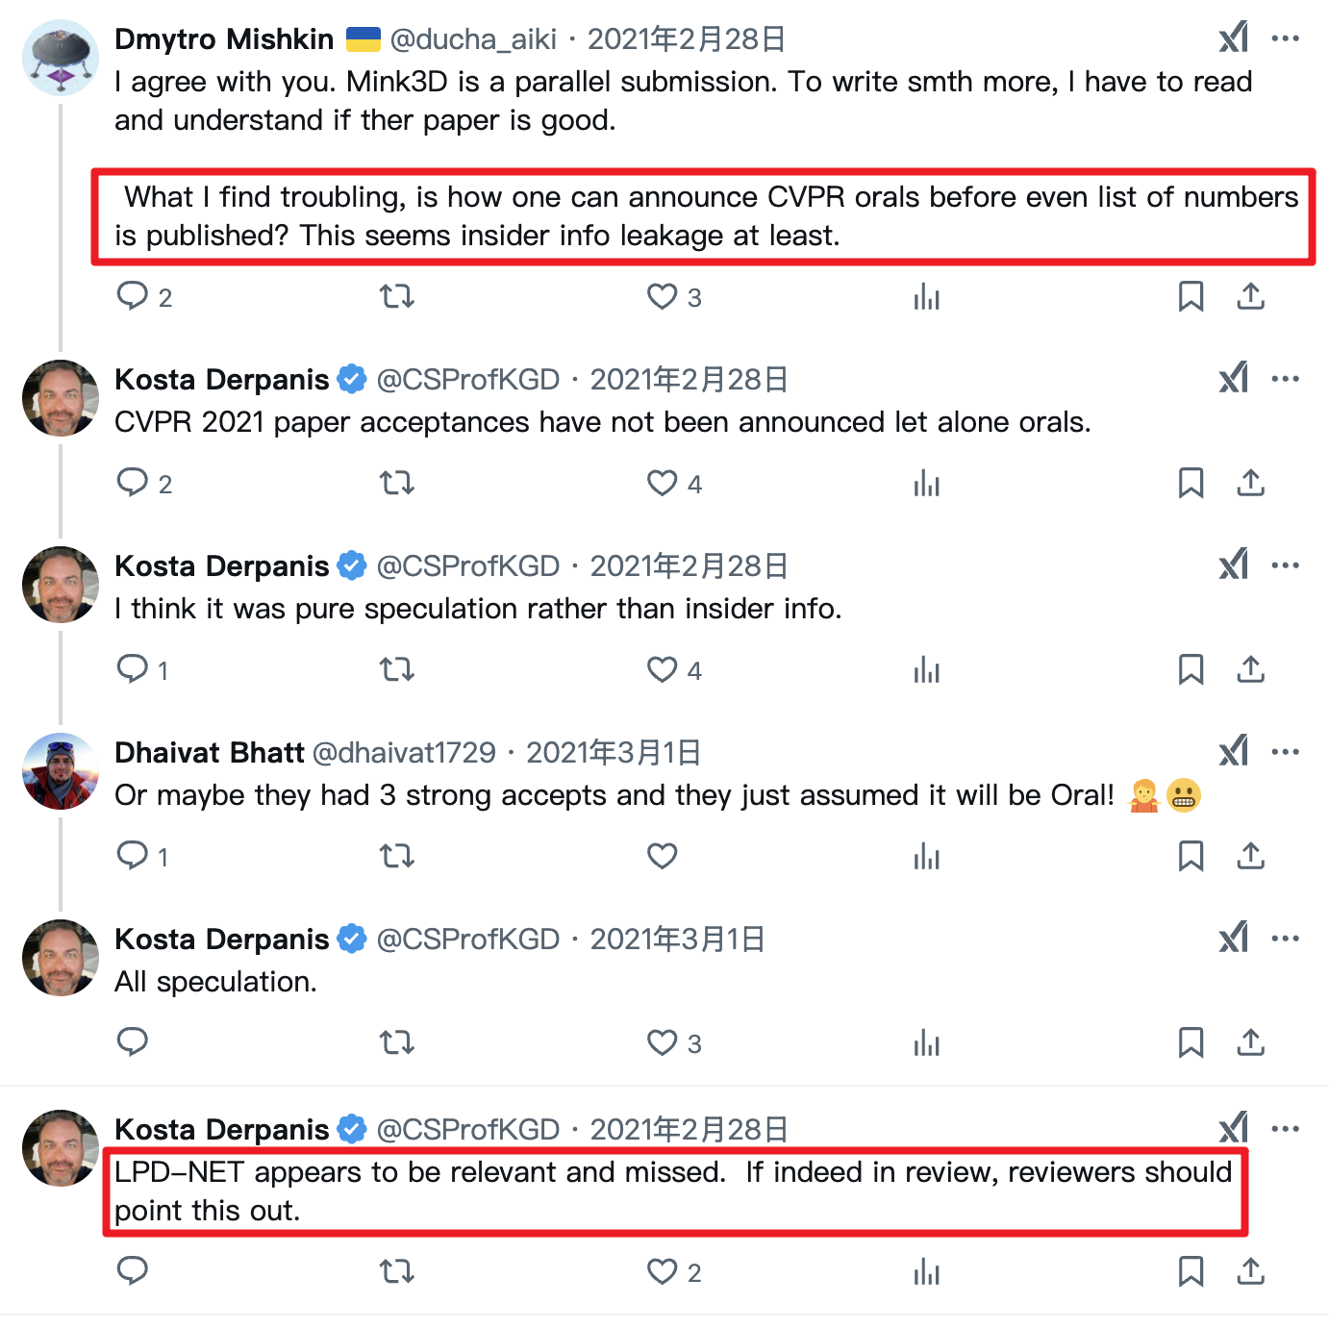The width and height of the screenshot is (1329, 1329).
Task: Reply to the 'All speculation.' tweet
Action: click(133, 1042)
